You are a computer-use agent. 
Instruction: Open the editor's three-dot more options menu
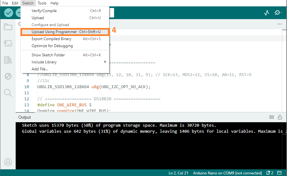tap(279, 24)
